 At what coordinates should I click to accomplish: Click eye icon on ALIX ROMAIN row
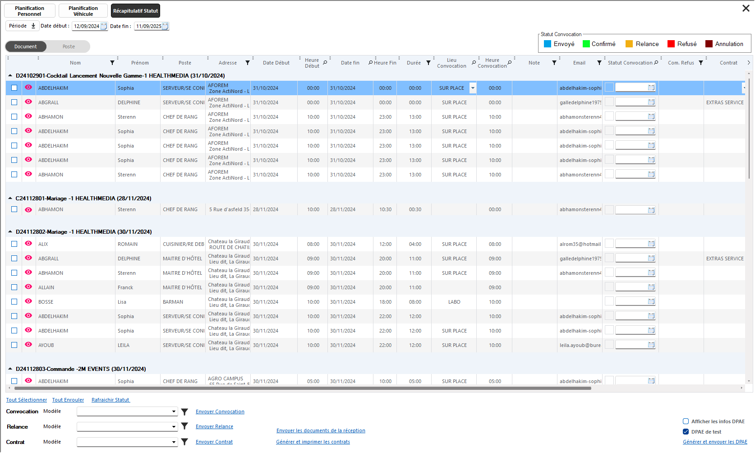click(28, 244)
